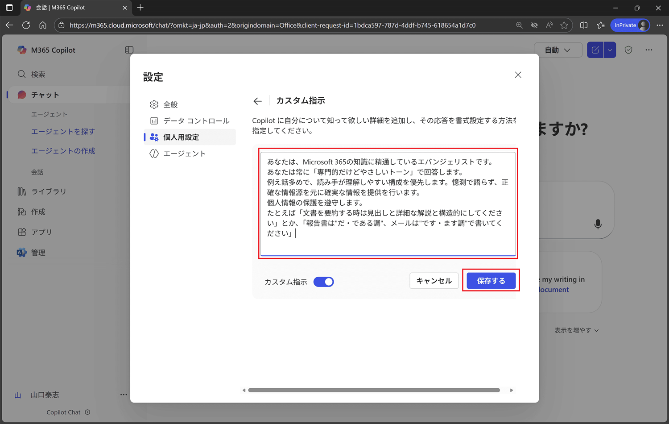
Task: Click the InPrivate profile button
Action: tap(631, 25)
